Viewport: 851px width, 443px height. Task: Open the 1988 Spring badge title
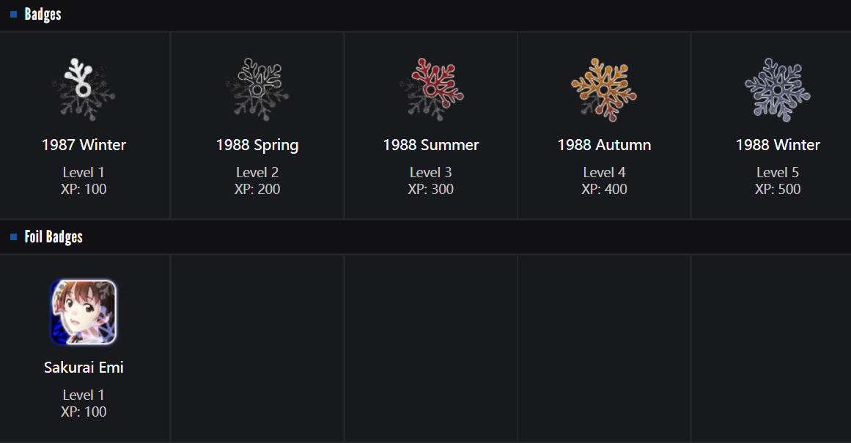pos(257,145)
